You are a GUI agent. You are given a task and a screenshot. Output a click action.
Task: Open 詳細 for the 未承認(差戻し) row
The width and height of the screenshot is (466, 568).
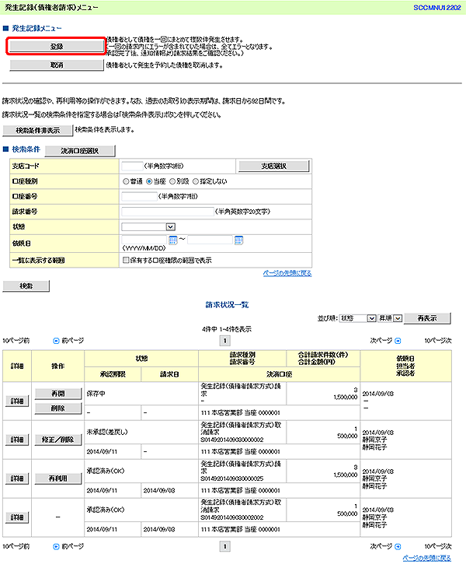pos(17,440)
